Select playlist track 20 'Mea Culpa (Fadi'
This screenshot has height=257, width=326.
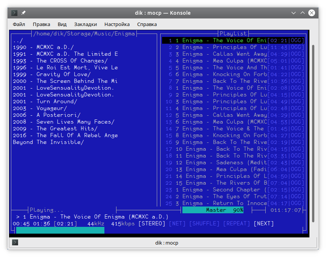pyautogui.click(x=233, y=169)
